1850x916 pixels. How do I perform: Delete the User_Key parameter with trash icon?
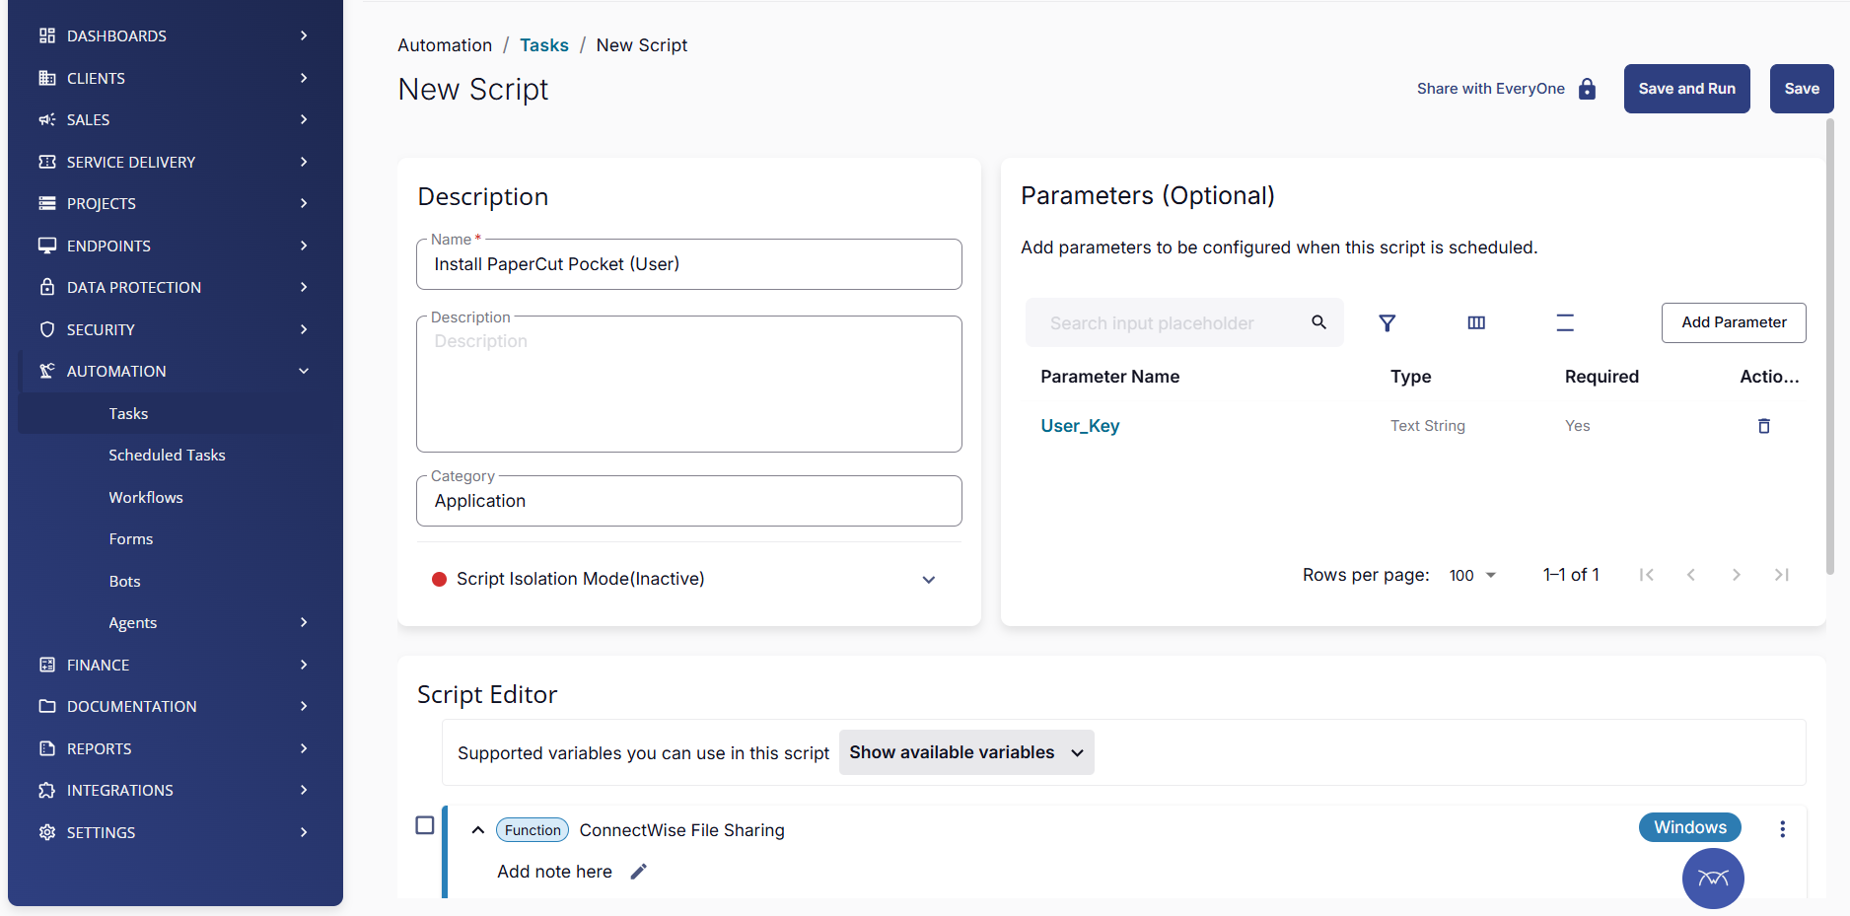coord(1764,426)
